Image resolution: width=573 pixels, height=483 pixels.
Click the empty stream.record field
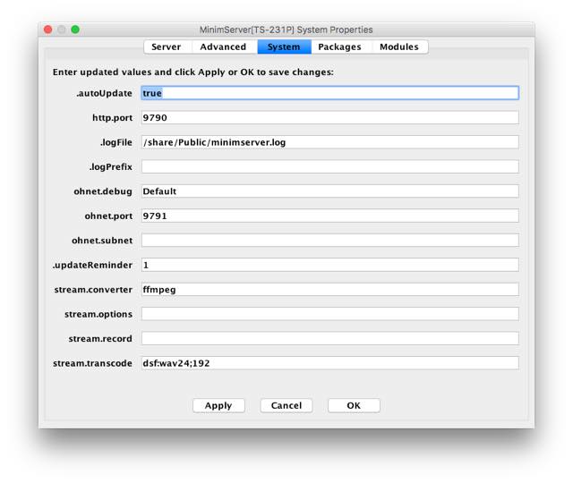(330, 338)
